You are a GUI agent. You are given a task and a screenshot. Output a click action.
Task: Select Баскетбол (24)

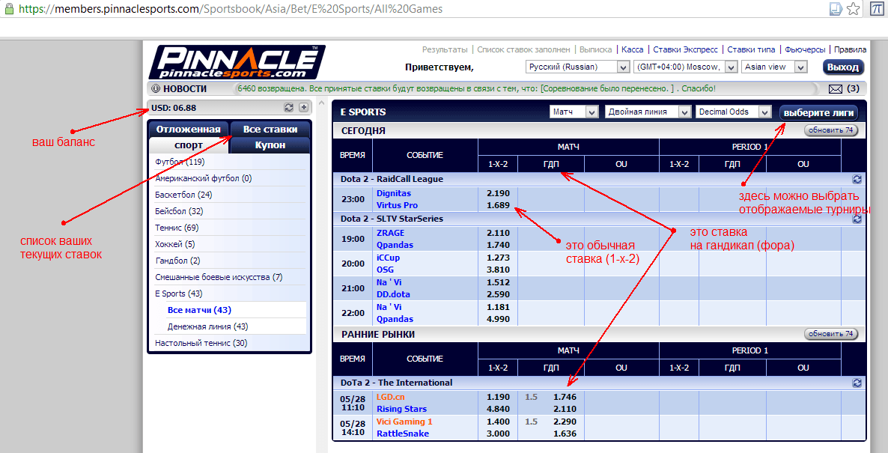click(183, 195)
